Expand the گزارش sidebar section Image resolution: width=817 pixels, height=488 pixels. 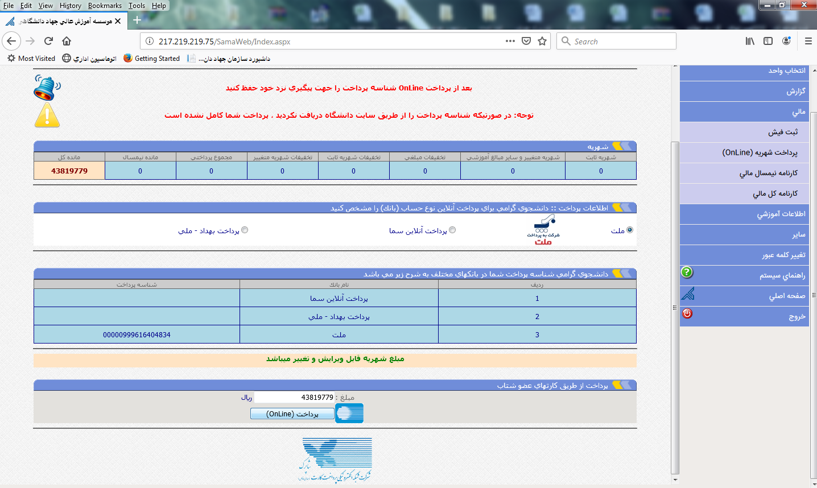[744, 91]
